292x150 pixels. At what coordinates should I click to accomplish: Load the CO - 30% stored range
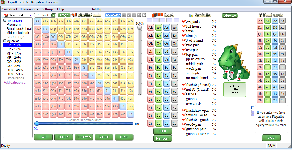click(14, 61)
